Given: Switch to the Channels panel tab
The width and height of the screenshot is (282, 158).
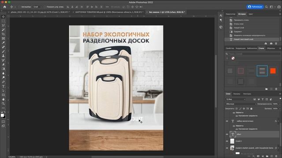Looking at the screenshot, I should pyautogui.click(x=237, y=93).
